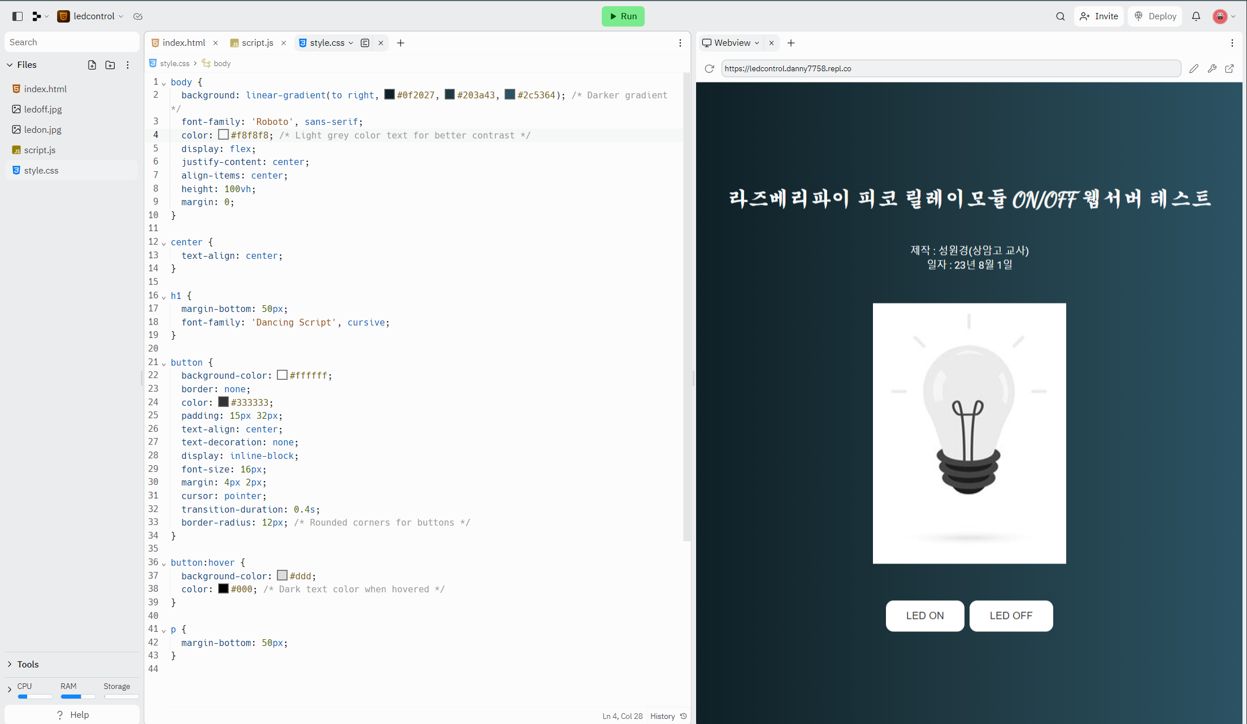
Task: Refresh the Webview page
Action: pyautogui.click(x=710, y=68)
